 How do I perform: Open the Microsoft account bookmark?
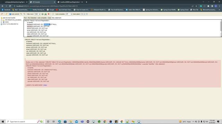pyautogui.click(x=208, y=10)
